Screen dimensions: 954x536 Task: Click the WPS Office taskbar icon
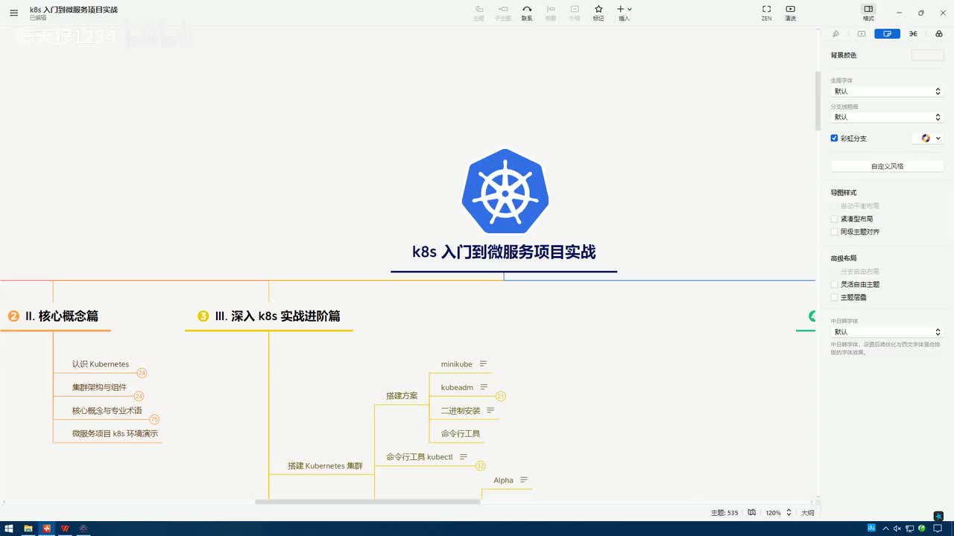coord(66,529)
